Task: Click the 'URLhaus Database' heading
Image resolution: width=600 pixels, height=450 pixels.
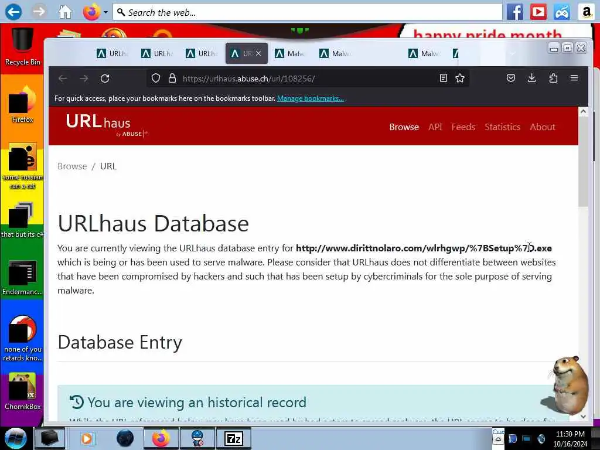Action: click(153, 223)
